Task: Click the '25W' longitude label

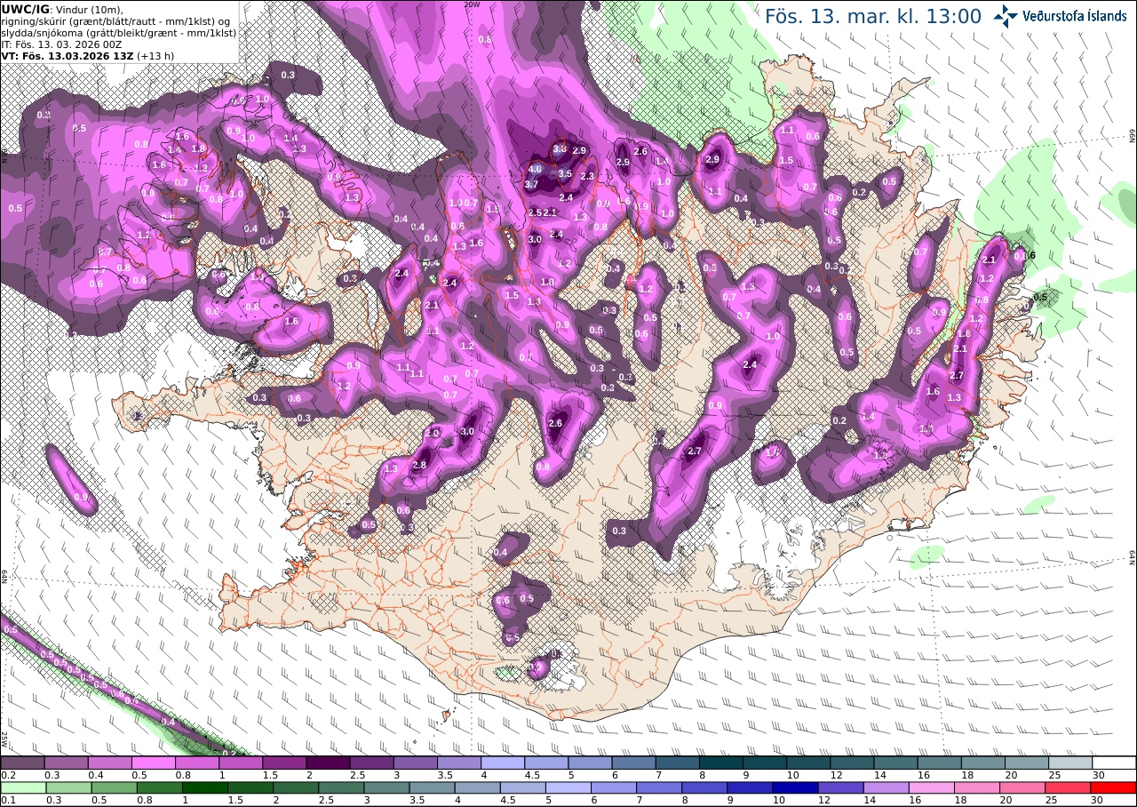Action: click(x=4, y=739)
